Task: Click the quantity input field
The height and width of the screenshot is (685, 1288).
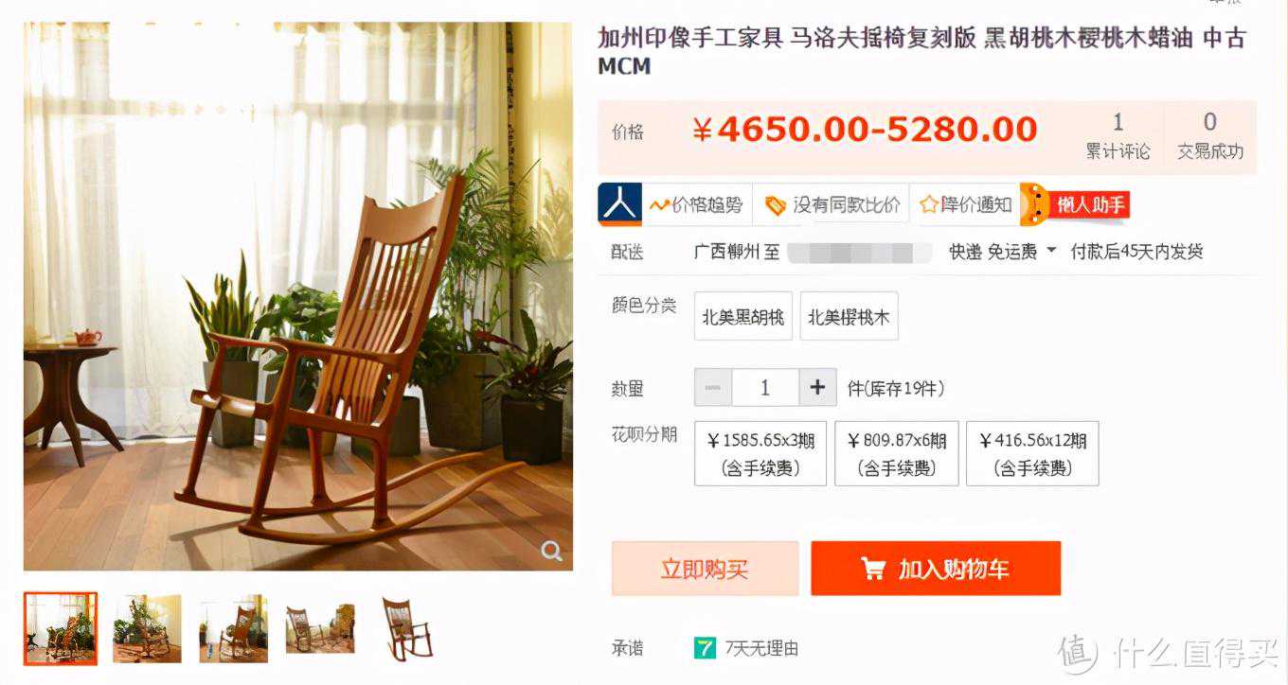Action: [765, 388]
